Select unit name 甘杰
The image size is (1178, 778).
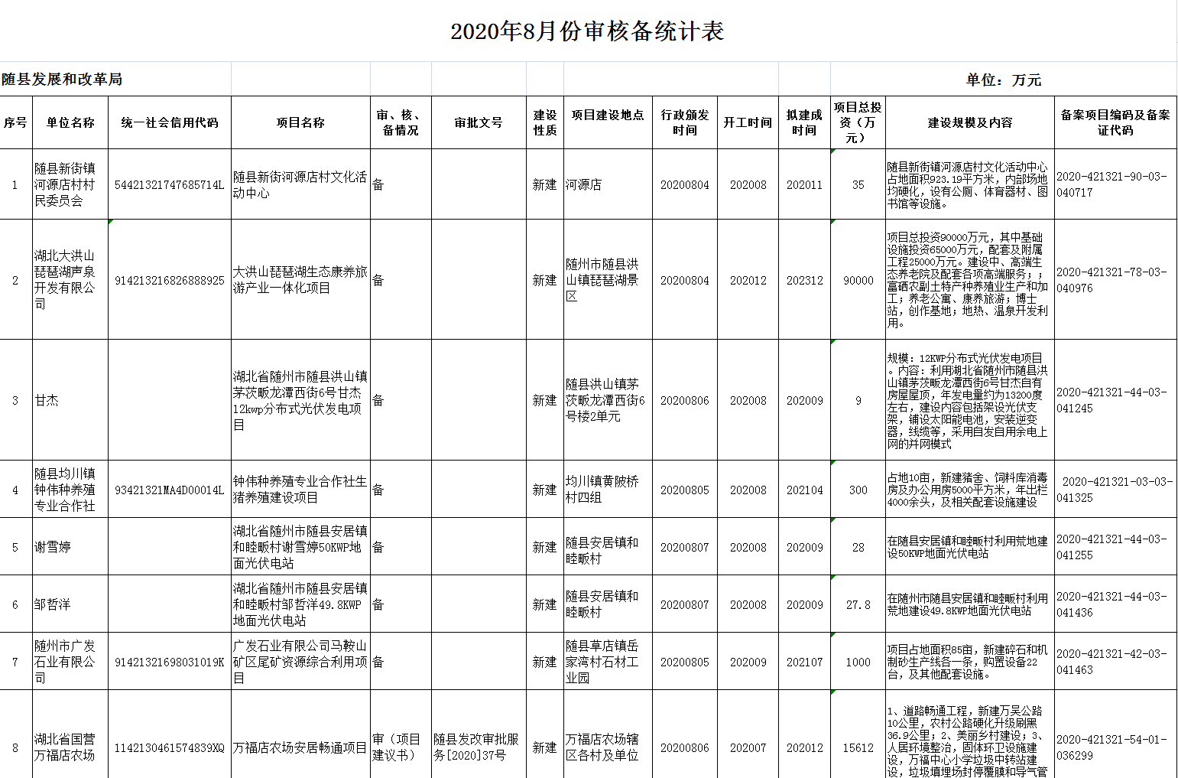click(70, 401)
